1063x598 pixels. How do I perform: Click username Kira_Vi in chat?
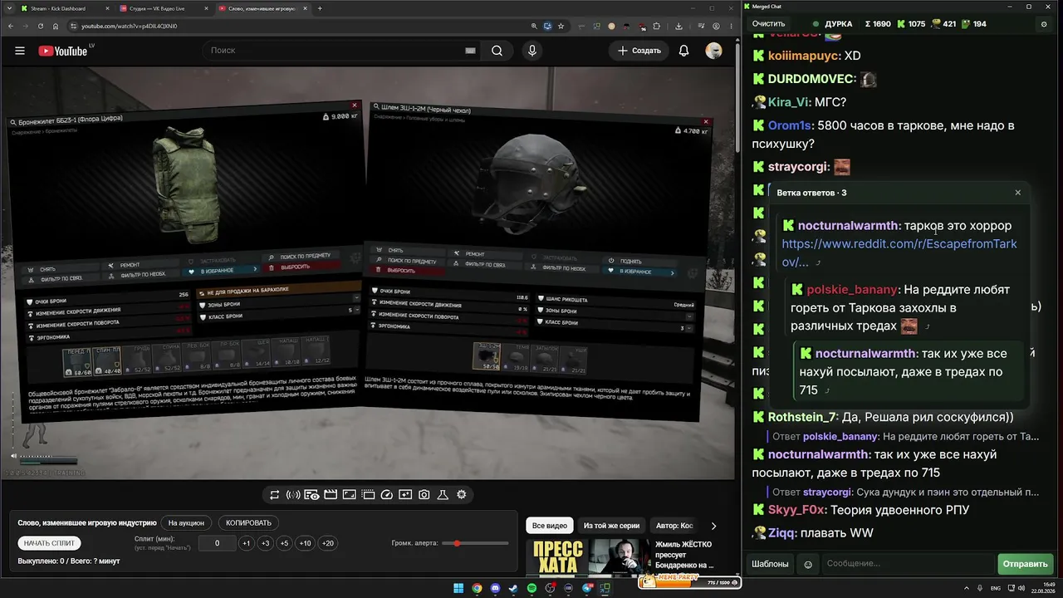tap(788, 102)
